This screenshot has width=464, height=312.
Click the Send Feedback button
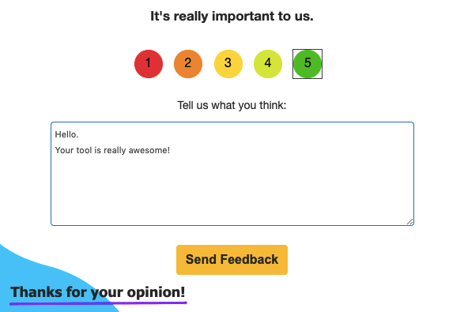[232, 260]
